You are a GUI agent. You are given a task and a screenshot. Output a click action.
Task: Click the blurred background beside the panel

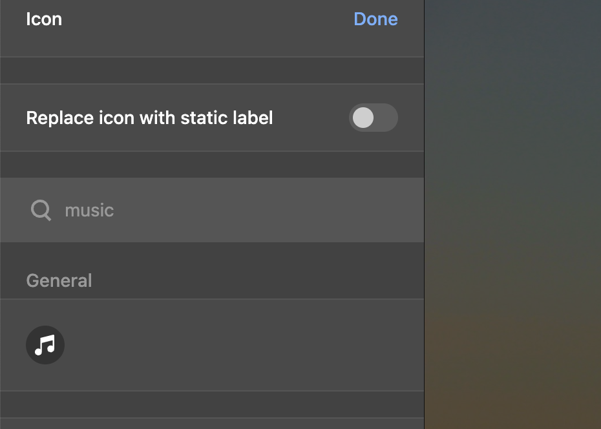pos(513,214)
